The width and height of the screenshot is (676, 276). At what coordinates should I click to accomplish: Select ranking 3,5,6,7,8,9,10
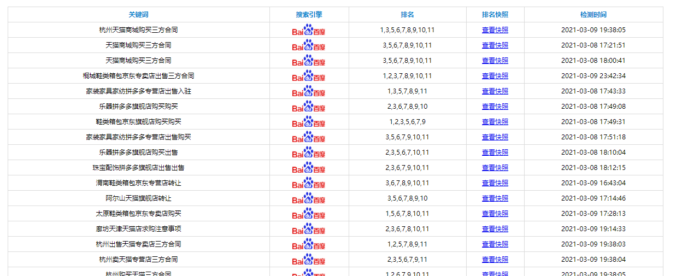tap(407, 198)
